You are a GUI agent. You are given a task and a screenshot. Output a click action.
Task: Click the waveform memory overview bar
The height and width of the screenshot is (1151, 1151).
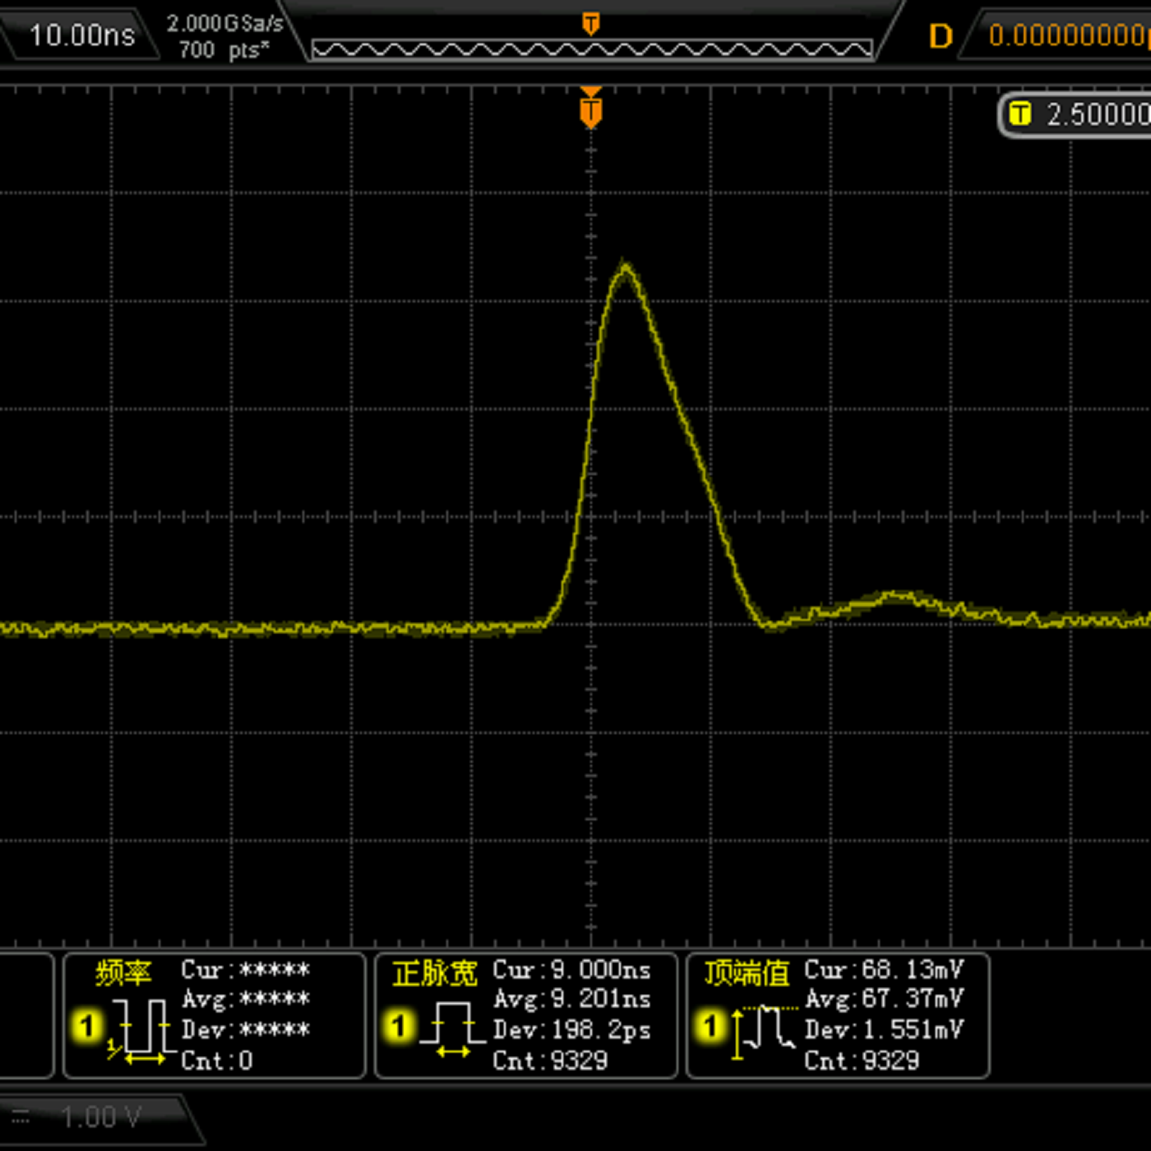pos(591,50)
